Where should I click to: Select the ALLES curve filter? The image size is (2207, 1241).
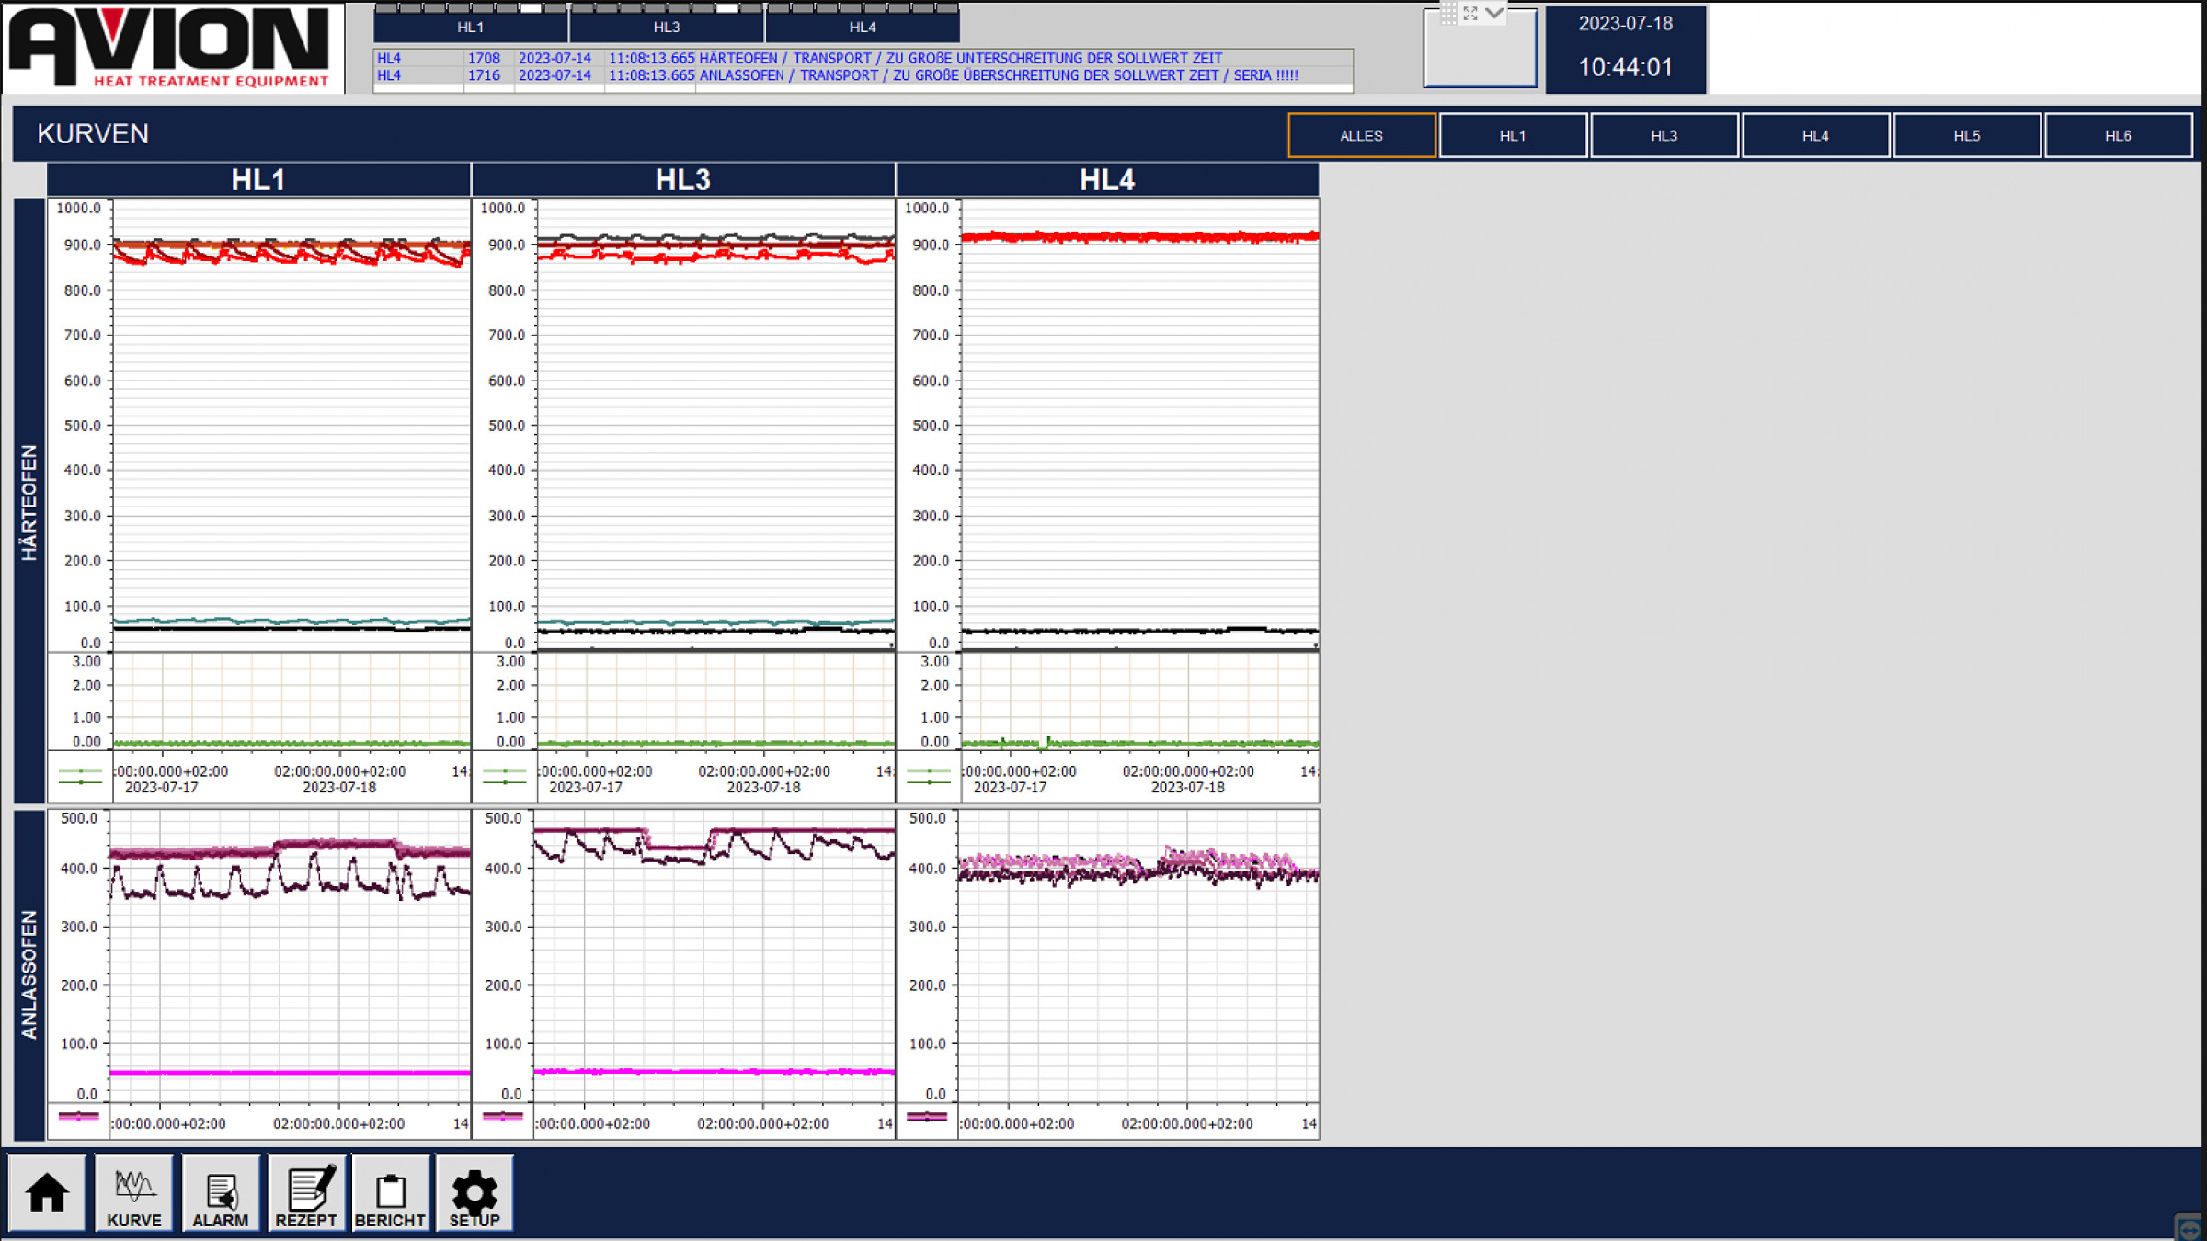(x=1361, y=136)
